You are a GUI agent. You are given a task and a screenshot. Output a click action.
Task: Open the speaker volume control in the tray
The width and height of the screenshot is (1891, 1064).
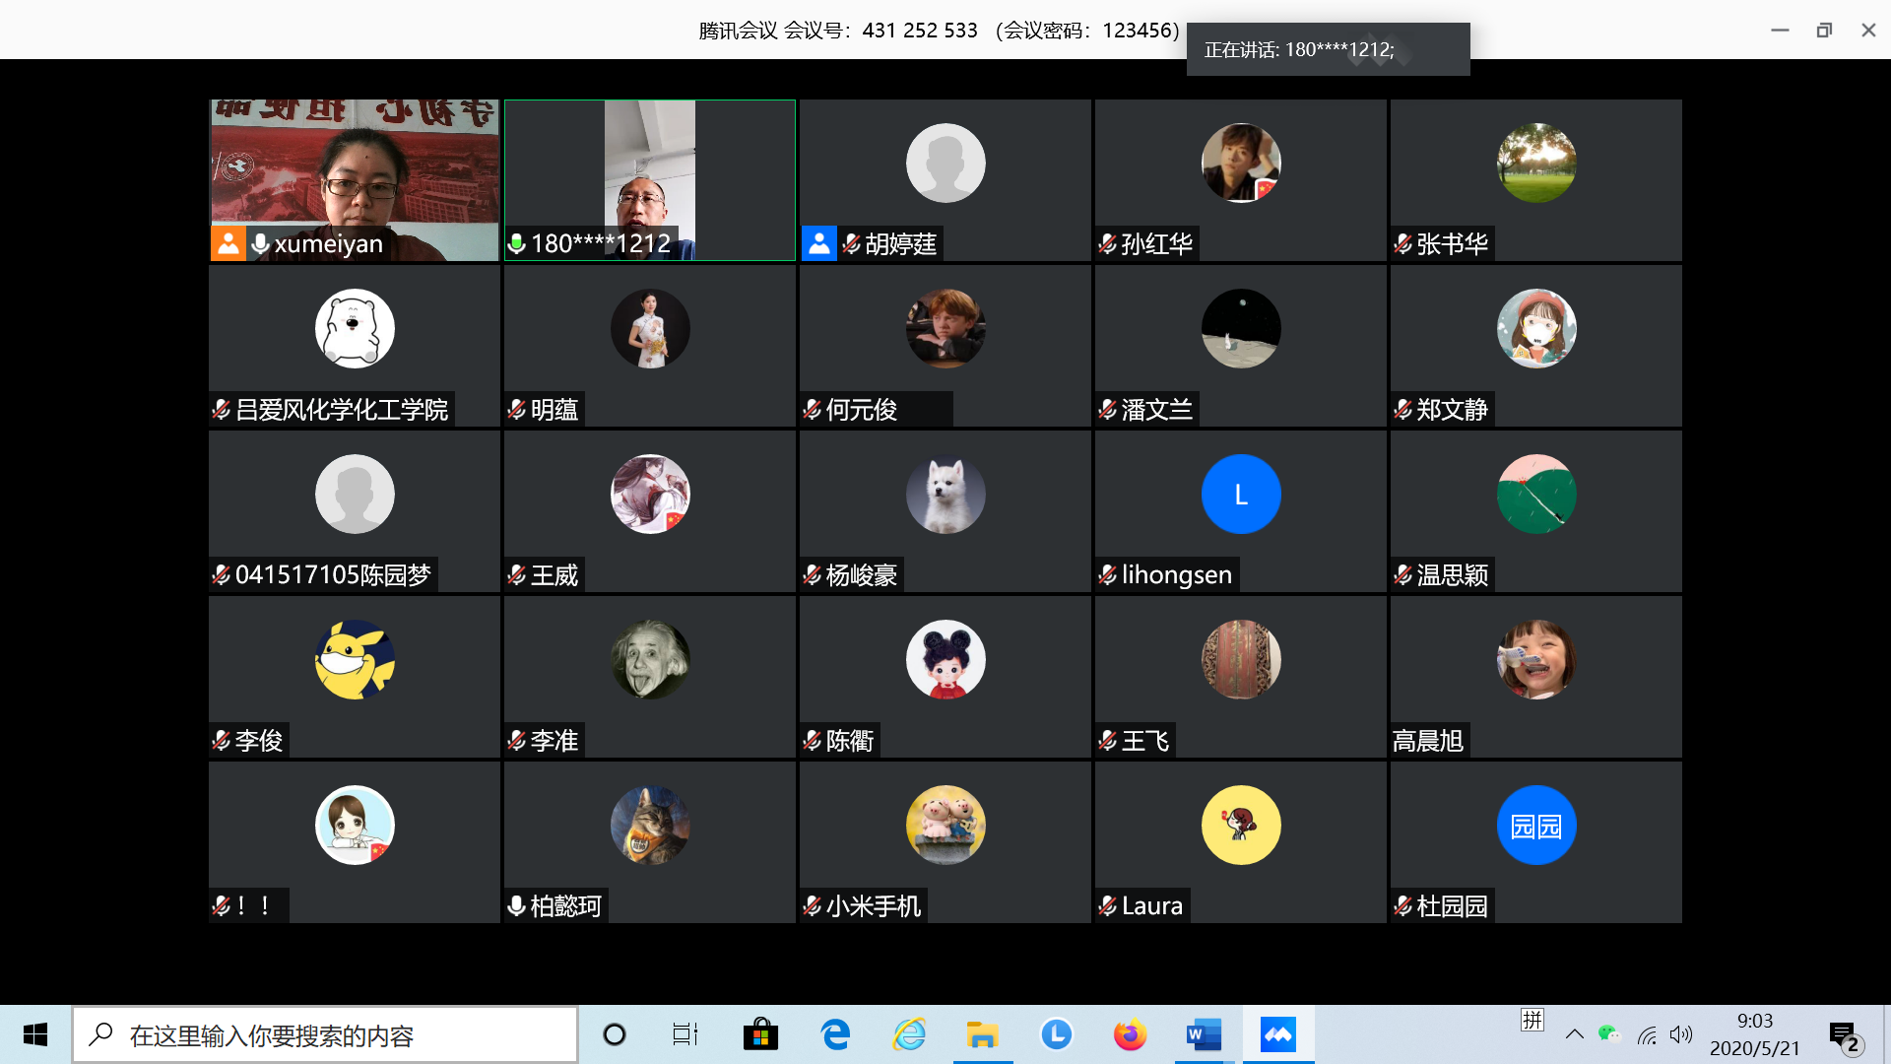click(x=1681, y=1034)
